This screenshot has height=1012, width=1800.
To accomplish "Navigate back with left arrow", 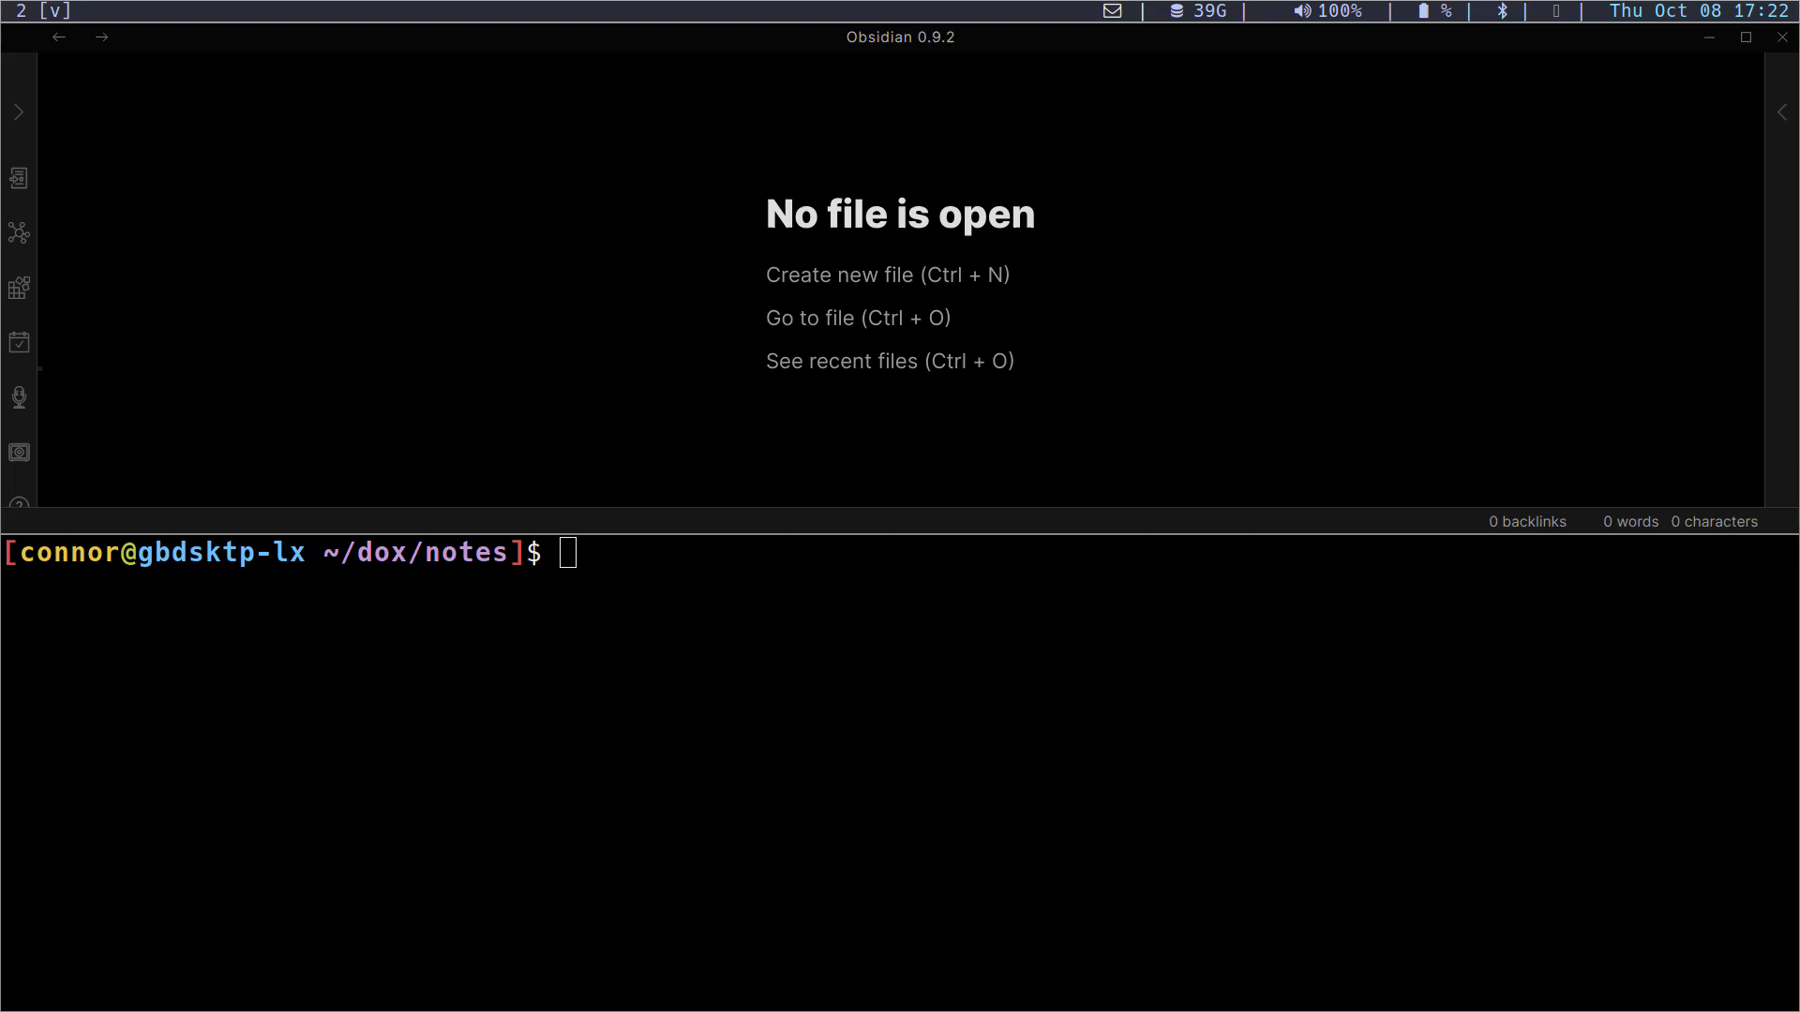I will [59, 37].
